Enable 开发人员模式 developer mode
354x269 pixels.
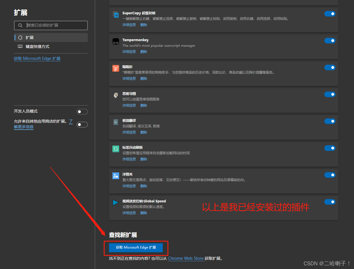[x=82, y=112]
